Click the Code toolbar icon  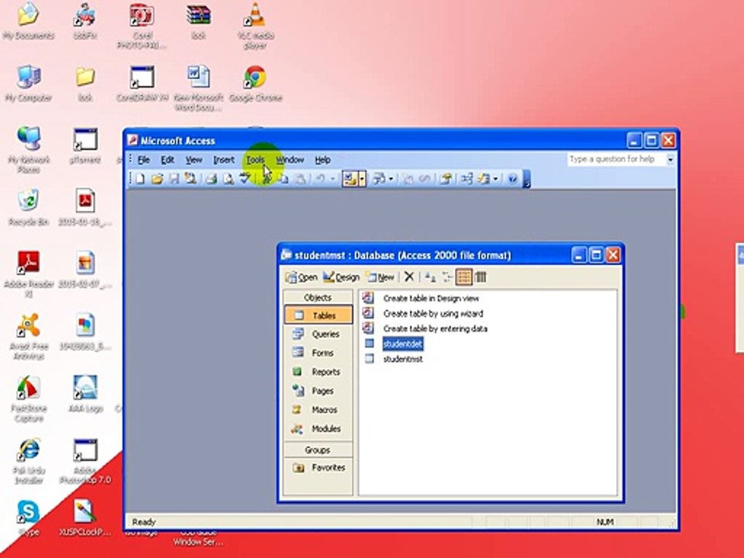point(408,179)
